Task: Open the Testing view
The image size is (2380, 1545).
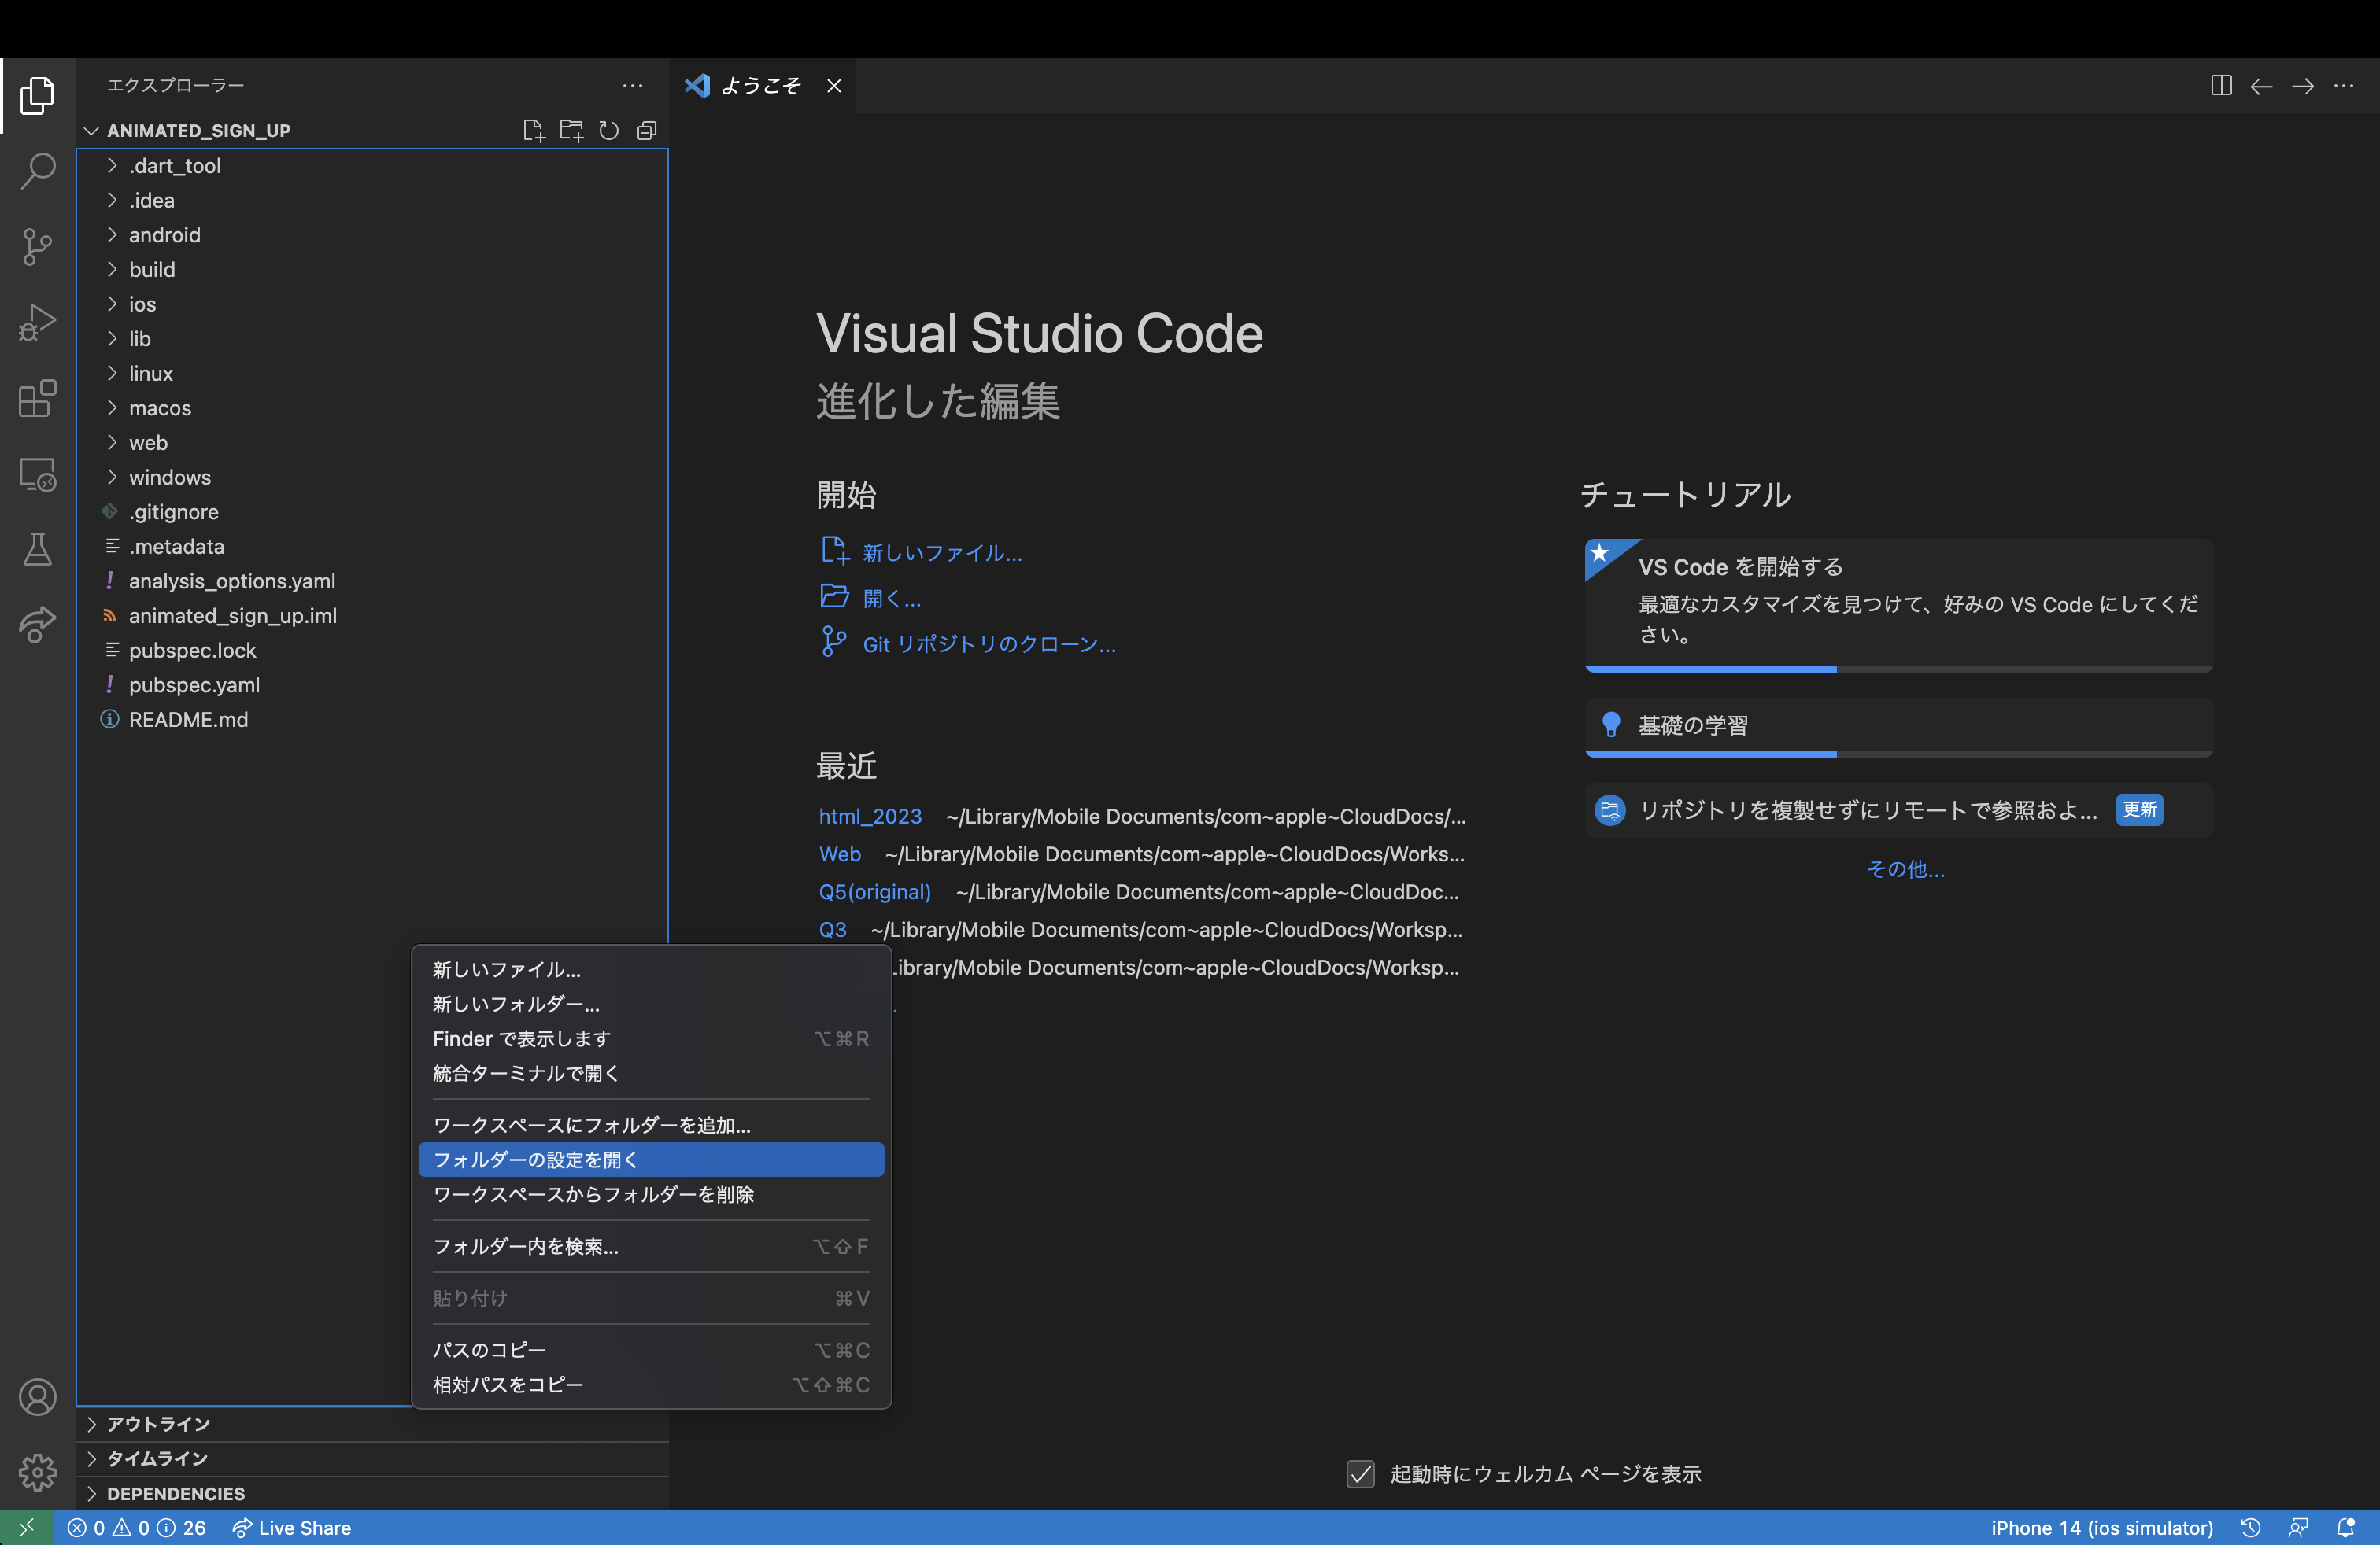Action: tap(37, 548)
